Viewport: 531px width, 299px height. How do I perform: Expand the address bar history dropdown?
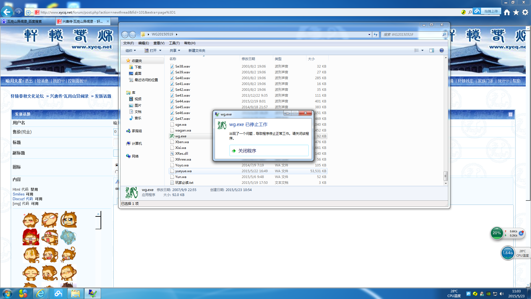click(x=369, y=34)
